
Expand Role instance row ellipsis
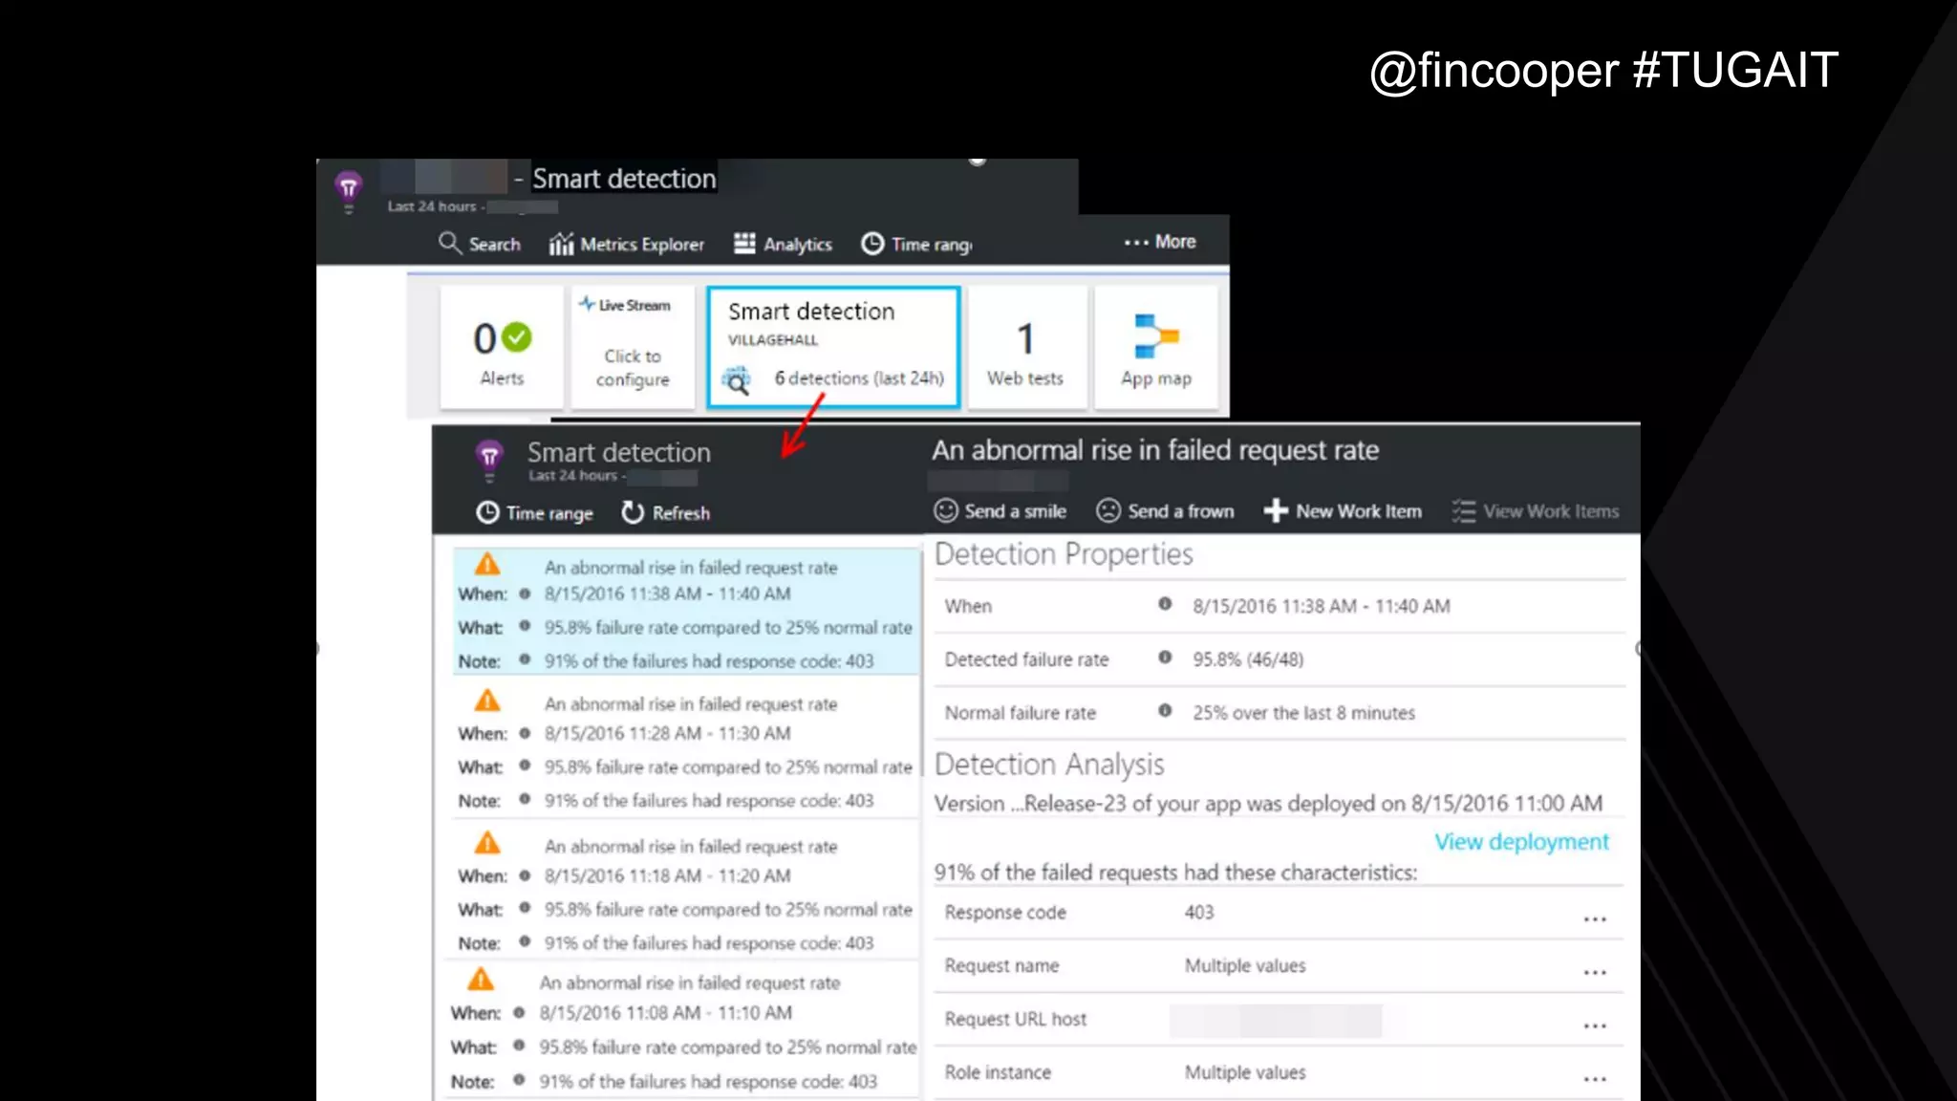point(1594,1079)
